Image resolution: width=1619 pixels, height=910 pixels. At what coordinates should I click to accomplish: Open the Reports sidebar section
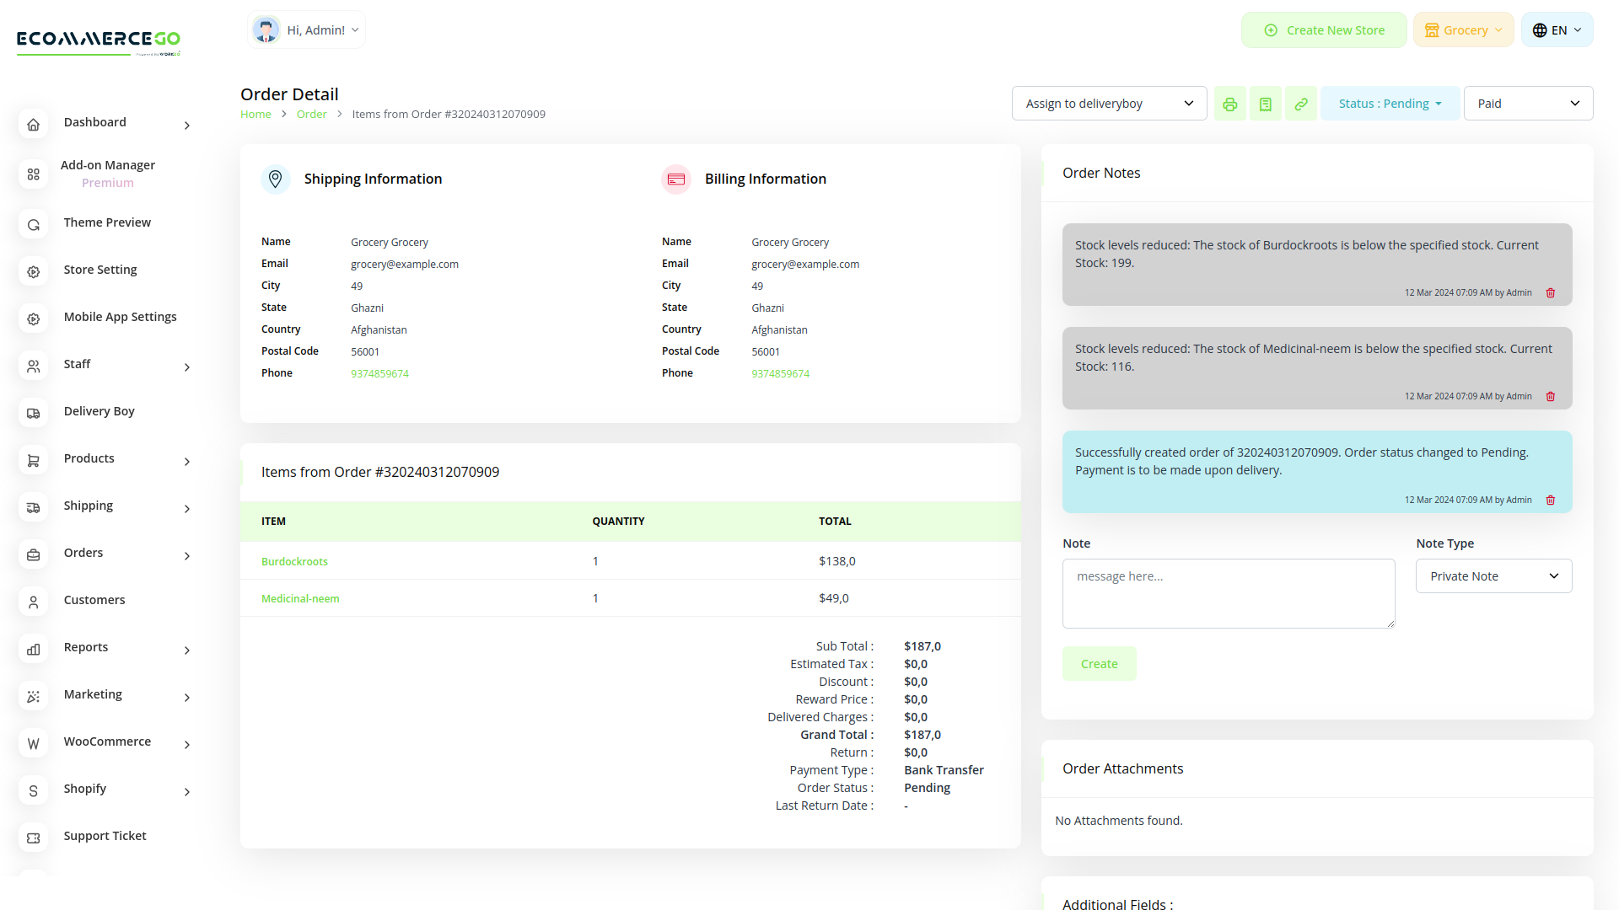[85, 647]
